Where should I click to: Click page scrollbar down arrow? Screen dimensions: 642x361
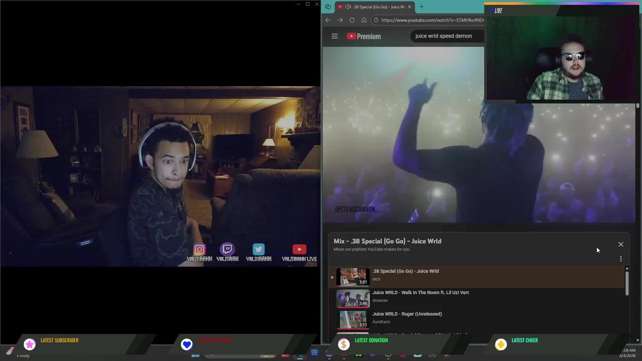638,340
